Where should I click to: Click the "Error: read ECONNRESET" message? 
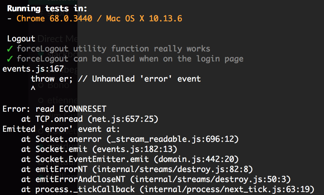click(x=54, y=109)
